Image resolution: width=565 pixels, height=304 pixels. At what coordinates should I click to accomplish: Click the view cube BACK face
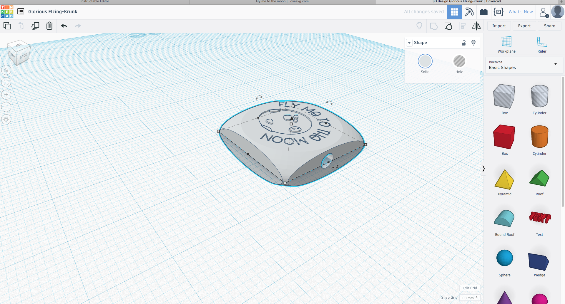click(x=24, y=56)
